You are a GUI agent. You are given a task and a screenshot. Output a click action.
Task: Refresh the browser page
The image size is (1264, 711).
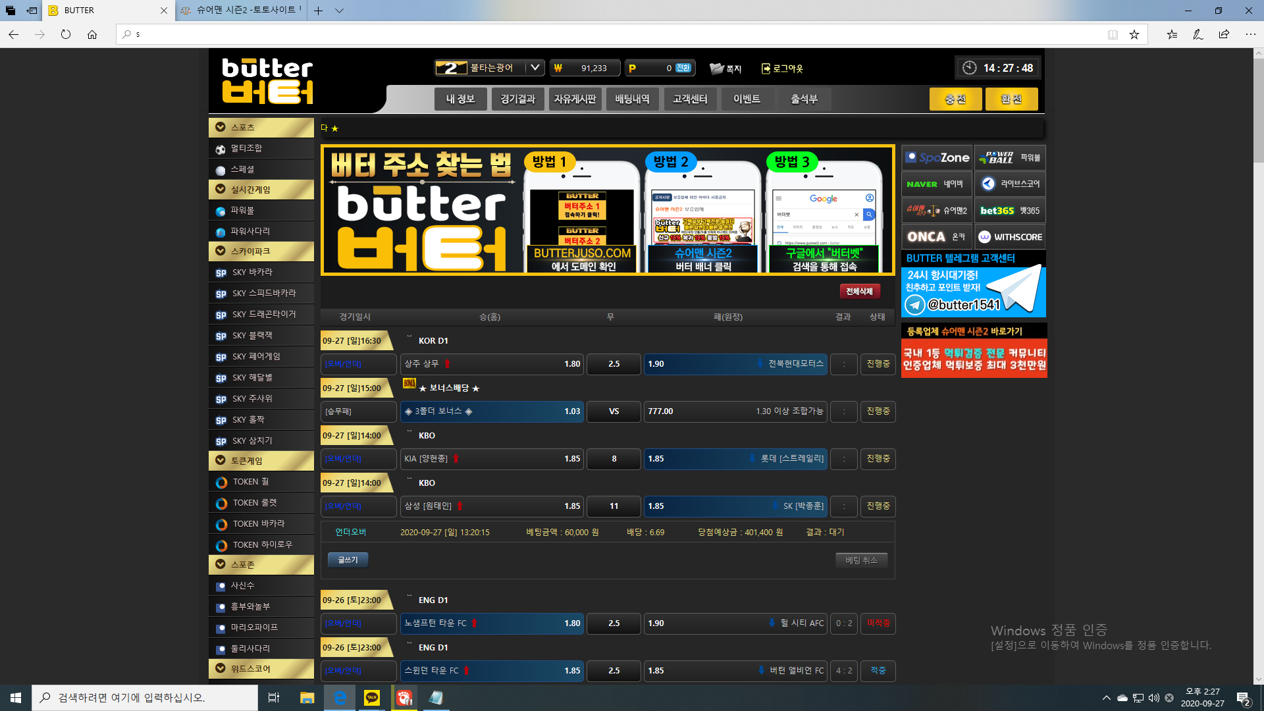66,34
